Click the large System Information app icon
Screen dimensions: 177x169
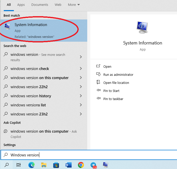tap(142, 28)
